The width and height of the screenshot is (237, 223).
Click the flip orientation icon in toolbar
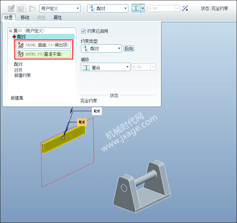pos(185,8)
